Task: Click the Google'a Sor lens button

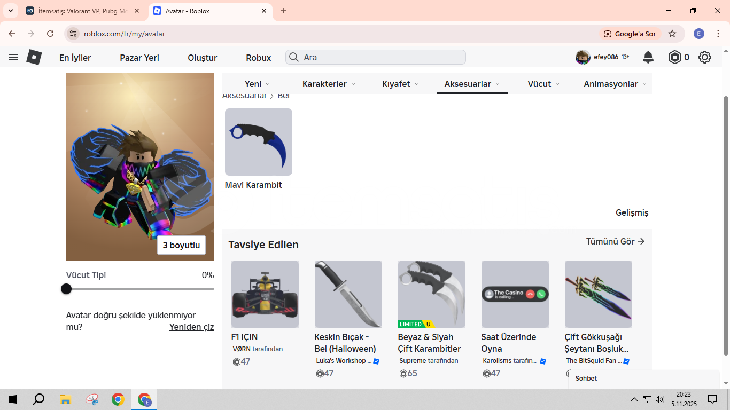Action: (x=630, y=34)
